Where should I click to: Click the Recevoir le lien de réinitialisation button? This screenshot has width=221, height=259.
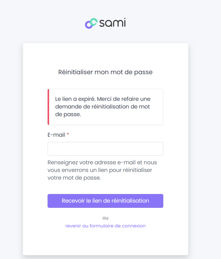click(x=105, y=201)
